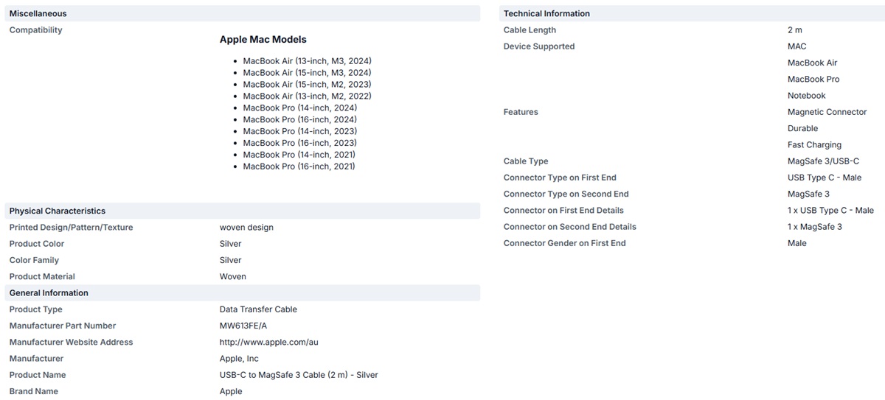Screen dimensions: 885x400
Task: Click the Compatibility row label
Action: tap(35, 30)
